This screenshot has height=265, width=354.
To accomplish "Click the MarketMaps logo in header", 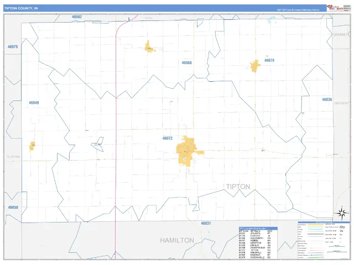I will pos(335,8).
